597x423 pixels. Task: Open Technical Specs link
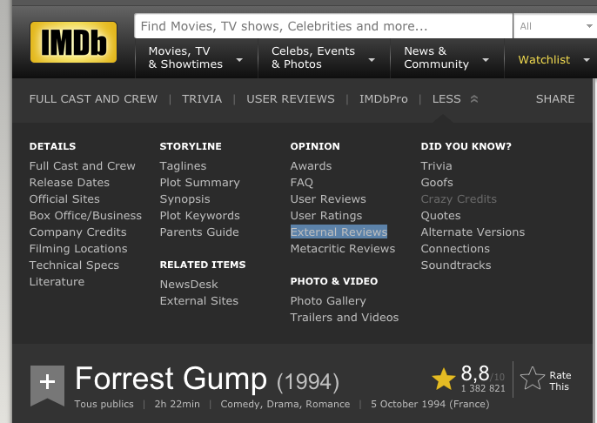tap(74, 265)
